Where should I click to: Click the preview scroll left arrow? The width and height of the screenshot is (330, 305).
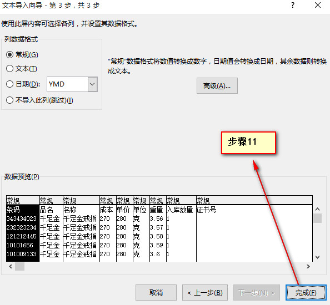coord(11,266)
